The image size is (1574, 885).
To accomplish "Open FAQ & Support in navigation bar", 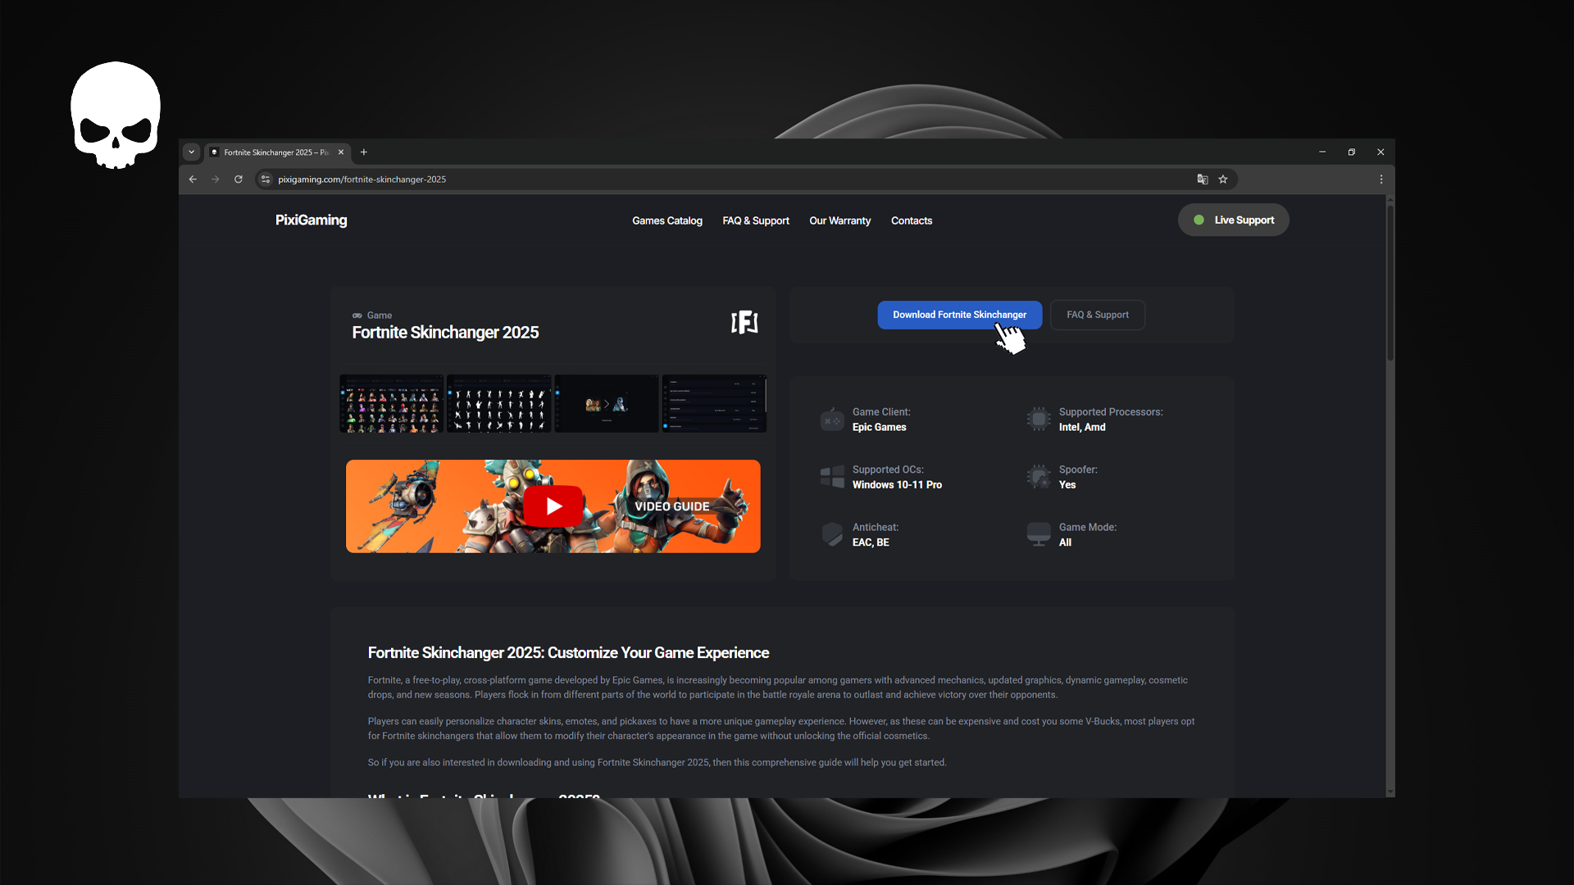I will (756, 220).
